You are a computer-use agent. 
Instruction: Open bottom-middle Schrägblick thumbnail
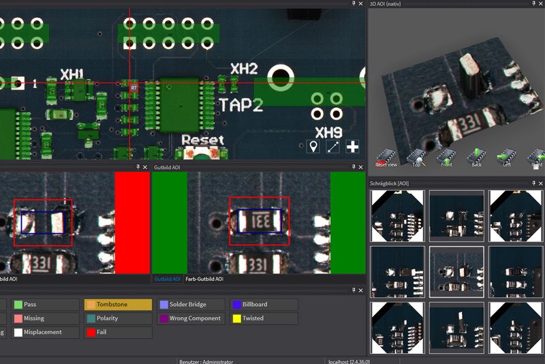tap(456, 328)
